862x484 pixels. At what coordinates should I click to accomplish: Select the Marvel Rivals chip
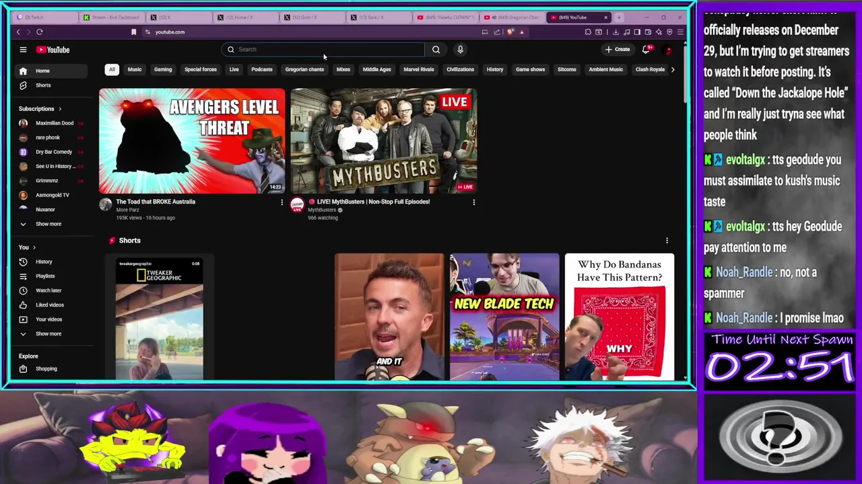pyautogui.click(x=419, y=69)
